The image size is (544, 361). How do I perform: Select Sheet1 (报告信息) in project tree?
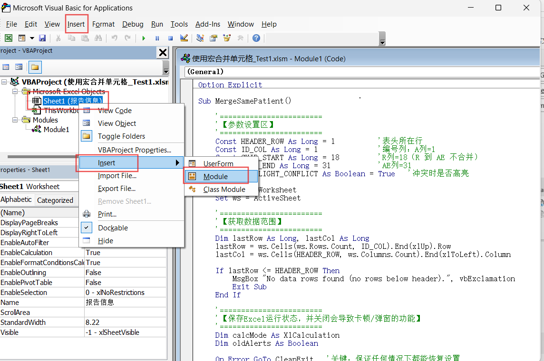(x=72, y=101)
